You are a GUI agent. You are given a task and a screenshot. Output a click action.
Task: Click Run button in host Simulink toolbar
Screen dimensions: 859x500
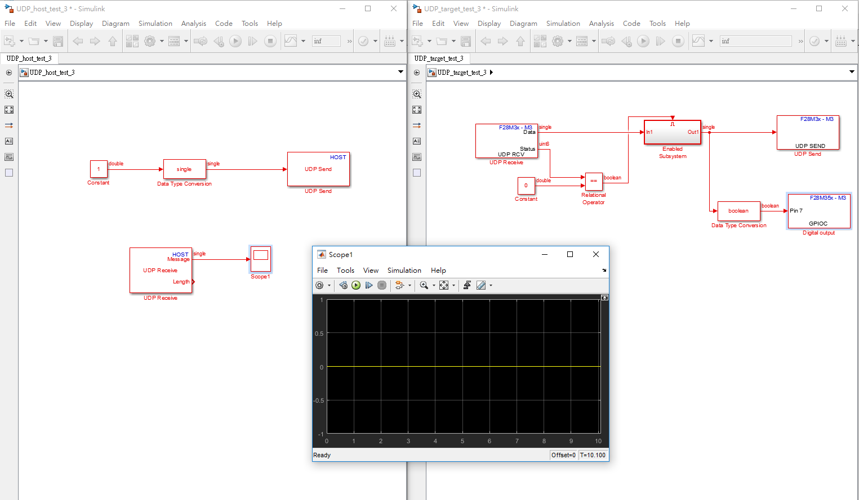tap(235, 41)
